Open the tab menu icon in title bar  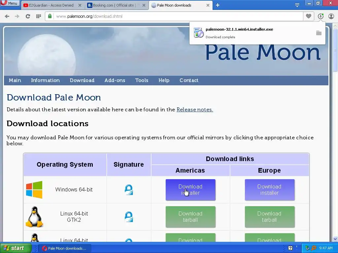point(297,5)
